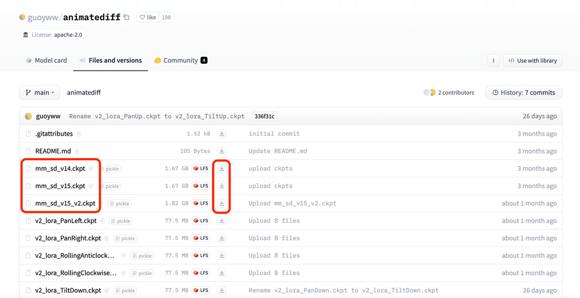Image resolution: width=580 pixels, height=298 pixels.
Task: Click guoyww owner avatar beside repository title
Action: [22, 17]
